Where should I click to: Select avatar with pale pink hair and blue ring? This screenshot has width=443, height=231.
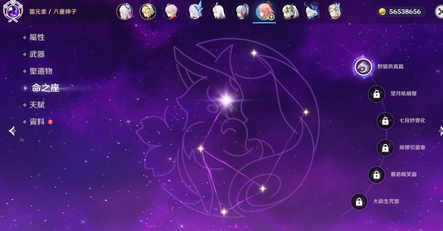point(125,12)
